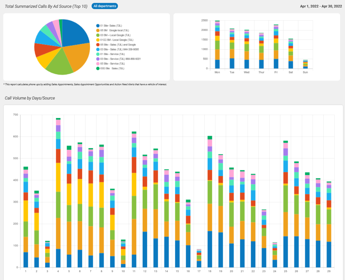Click the yellow 01CC SM legend dot
345x280 pixels.
pos(98,40)
